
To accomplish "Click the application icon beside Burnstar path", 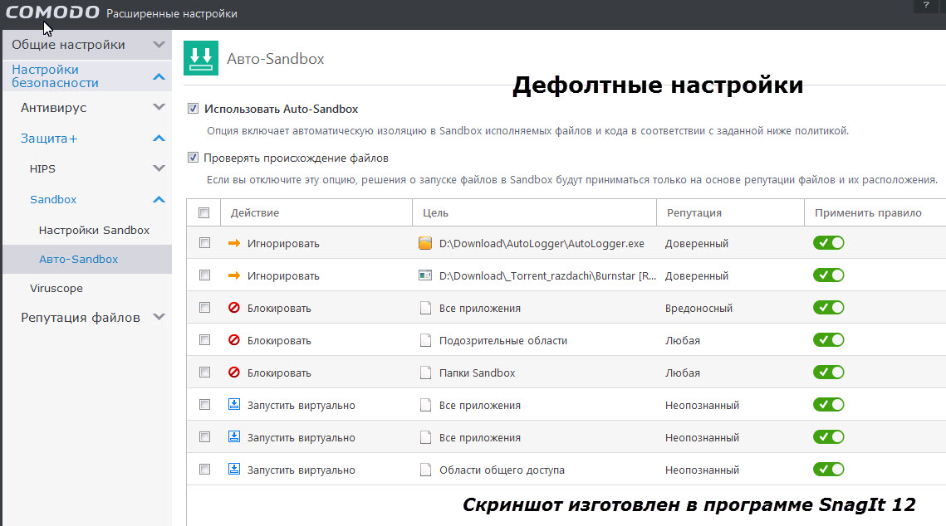I will coord(425,275).
